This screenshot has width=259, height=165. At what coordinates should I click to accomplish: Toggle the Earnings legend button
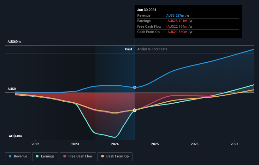[x=45, y=156]
